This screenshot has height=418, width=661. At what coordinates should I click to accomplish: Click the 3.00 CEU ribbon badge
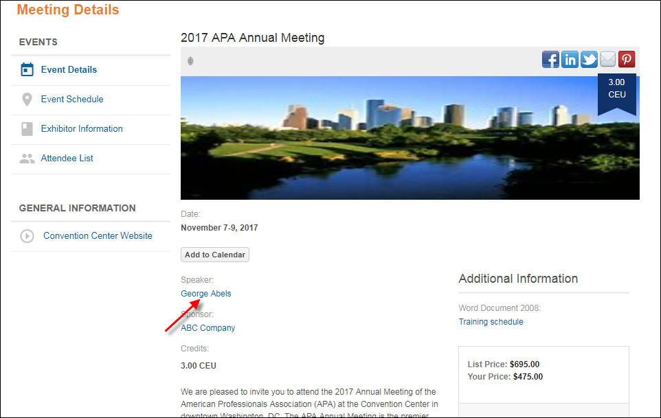tap(617, 94)
